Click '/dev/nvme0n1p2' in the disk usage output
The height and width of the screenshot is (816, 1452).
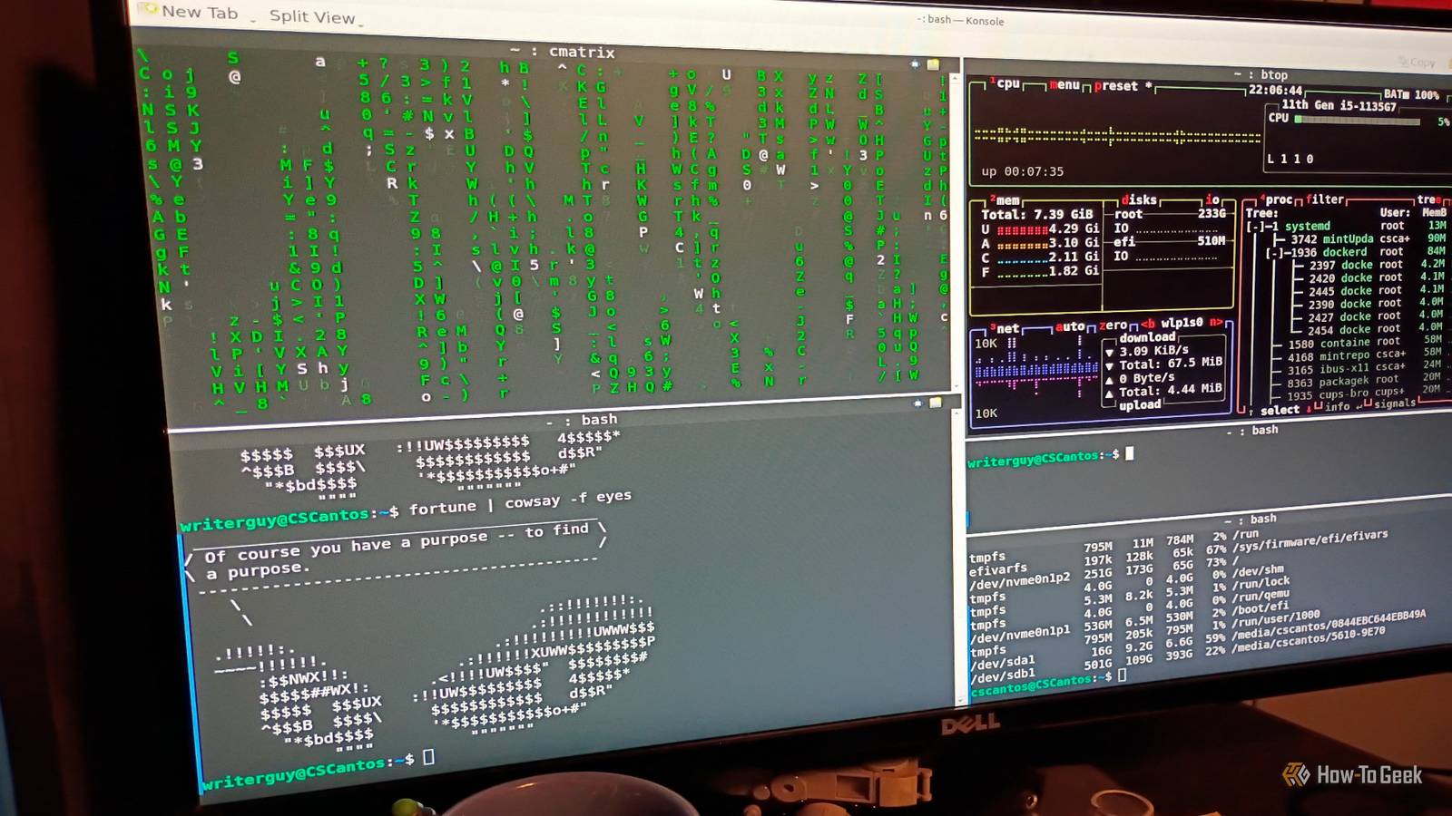tap(1020, 581)
